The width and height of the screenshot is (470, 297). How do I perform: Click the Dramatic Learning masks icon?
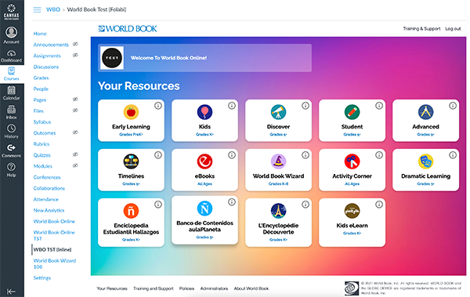pos(425,161)
